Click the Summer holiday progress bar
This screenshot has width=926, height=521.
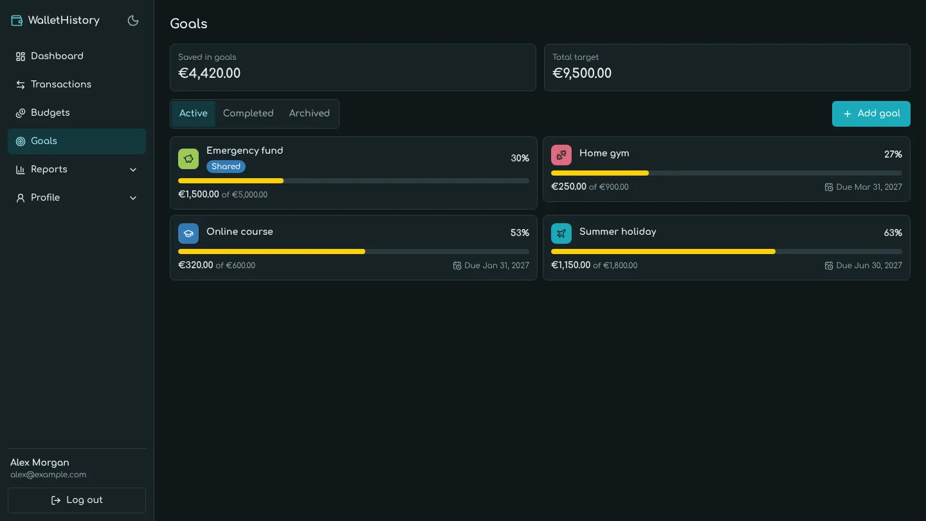click(x=727, y=251)
